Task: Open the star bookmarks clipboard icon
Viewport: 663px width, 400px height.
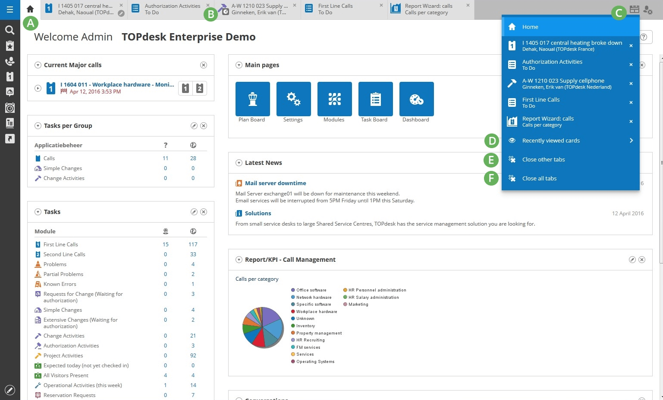Action: tap(9, 46)
